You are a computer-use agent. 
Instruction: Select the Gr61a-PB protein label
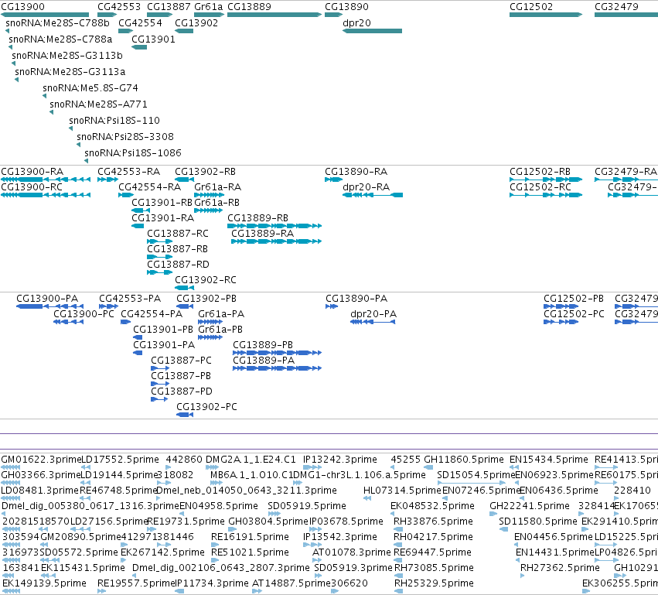coord(220,330)
